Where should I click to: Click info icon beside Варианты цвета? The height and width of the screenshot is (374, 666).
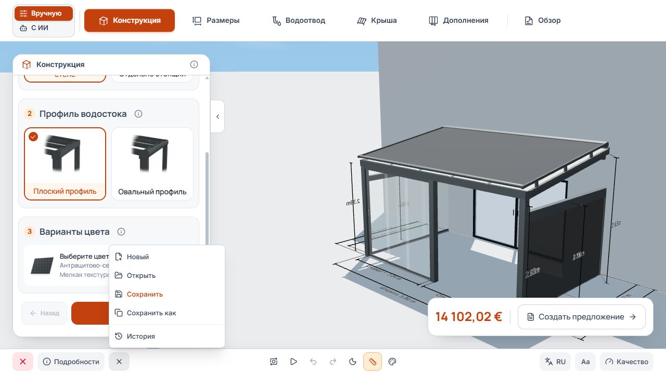pos(121,232)
